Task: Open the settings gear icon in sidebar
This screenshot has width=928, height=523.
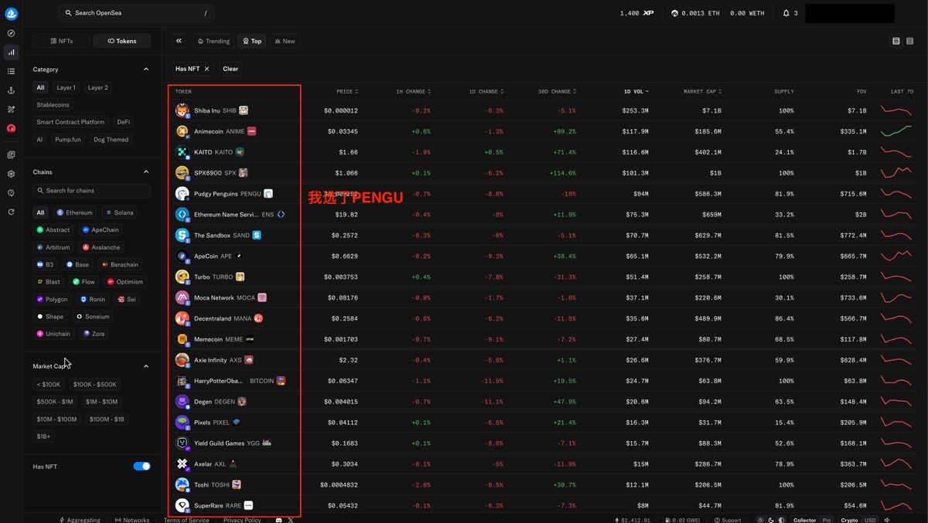Action: click(x=11, y=174)
